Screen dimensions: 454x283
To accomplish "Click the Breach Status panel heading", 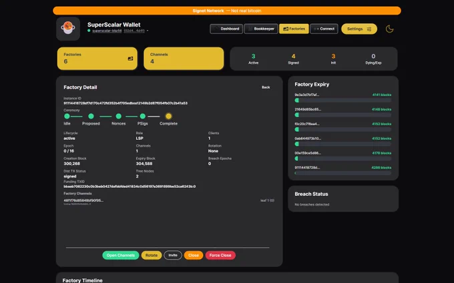I will pyautogui.click(x=311, y=194).
